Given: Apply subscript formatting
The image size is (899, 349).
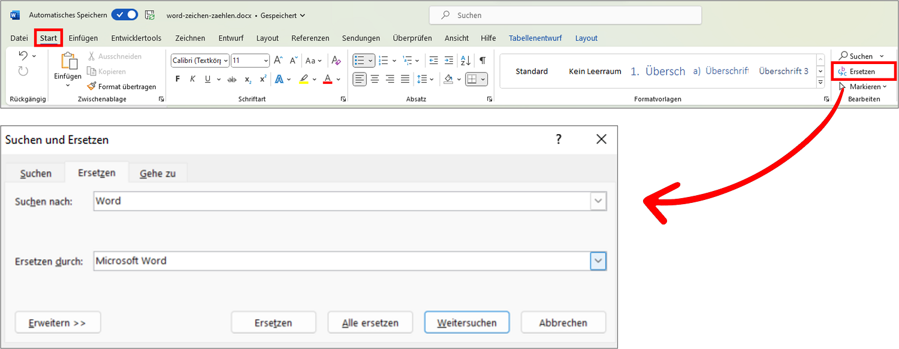Looking at the screenshot, I should (248, 79).
